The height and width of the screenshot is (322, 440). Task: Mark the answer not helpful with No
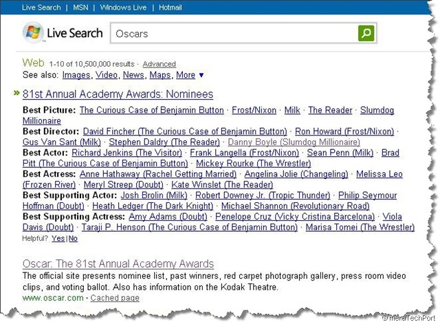click(x=73, y=238)
